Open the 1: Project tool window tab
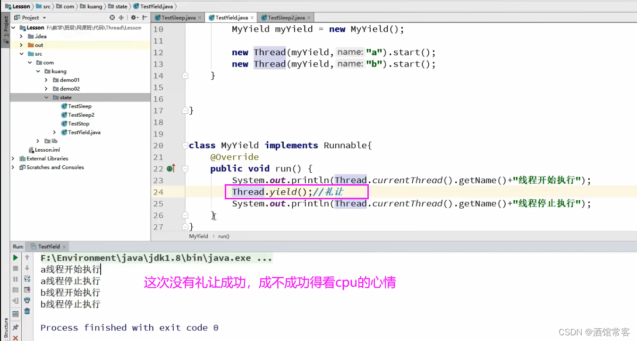Viewport: 637px width, 341px height. (x=6, y=29)
